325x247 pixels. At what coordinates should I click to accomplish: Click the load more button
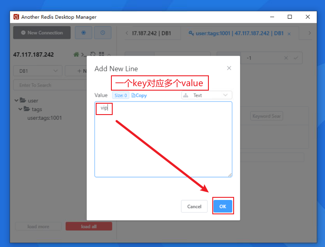tap(38, 227)
